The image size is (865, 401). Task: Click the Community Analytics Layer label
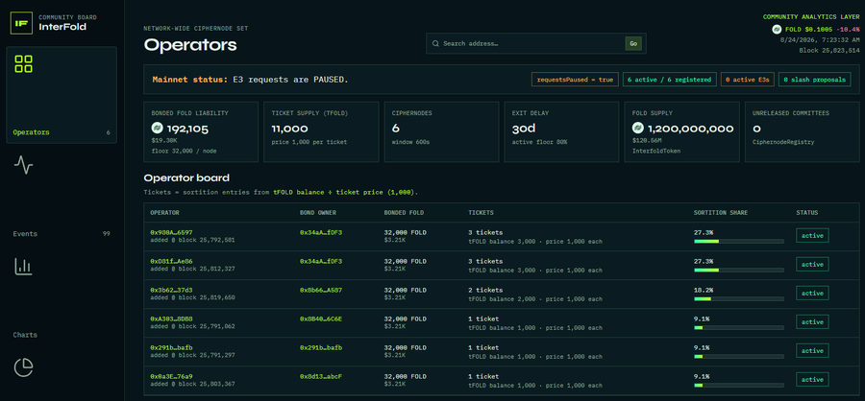(x=811, y=17)
